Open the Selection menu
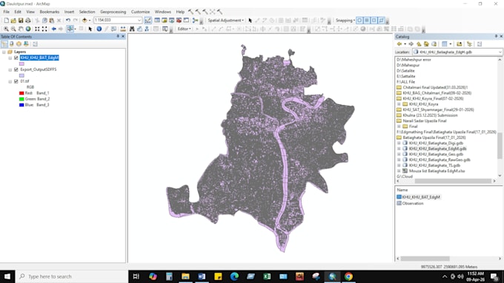 pyautogui.click(x=87, y=12)
